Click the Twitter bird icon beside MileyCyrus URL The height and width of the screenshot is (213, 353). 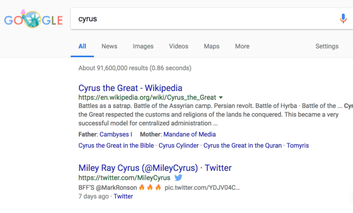pos(178,178)
